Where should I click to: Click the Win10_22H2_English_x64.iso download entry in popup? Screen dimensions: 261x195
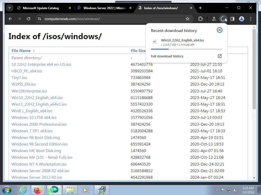click(186, 42)
